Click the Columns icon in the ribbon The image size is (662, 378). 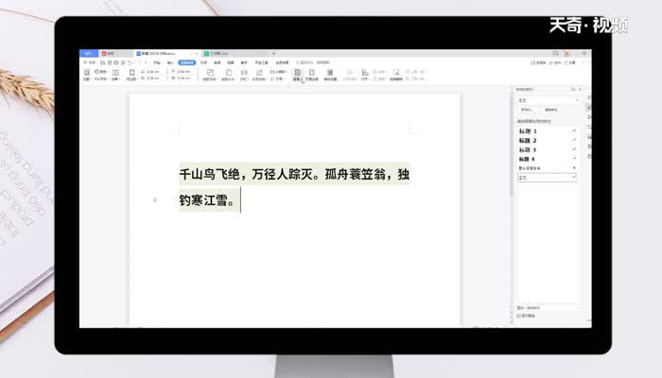(x=244, y=75)
